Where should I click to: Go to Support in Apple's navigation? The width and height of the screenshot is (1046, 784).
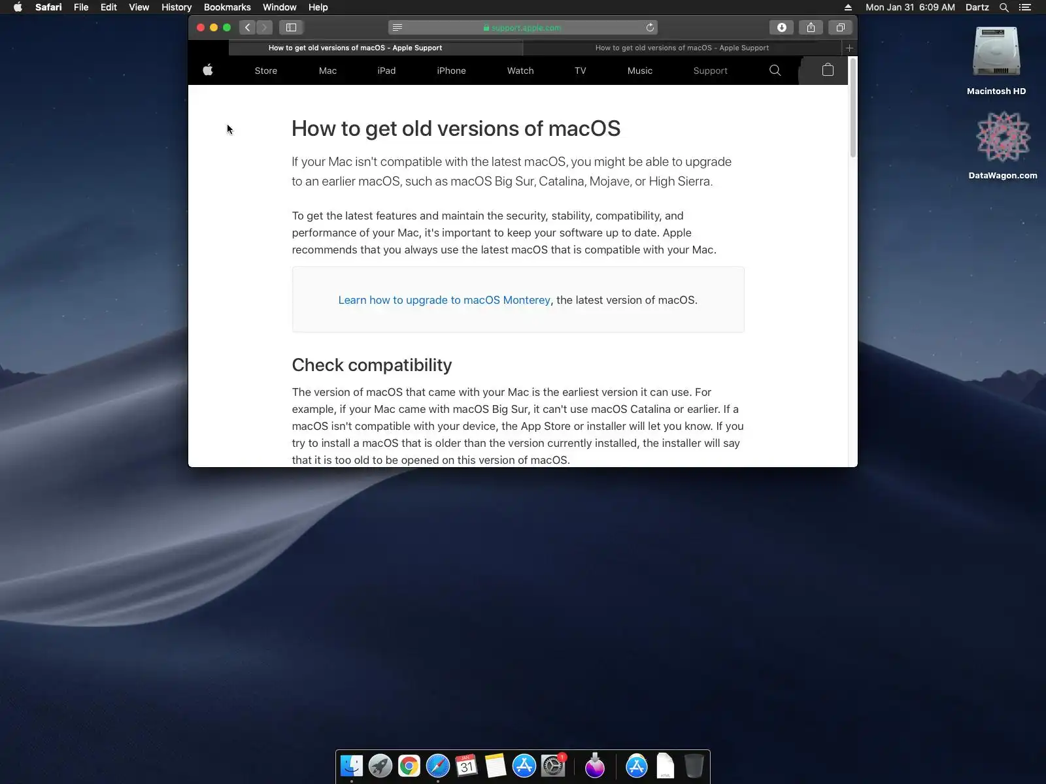click(x=711, y=71)
